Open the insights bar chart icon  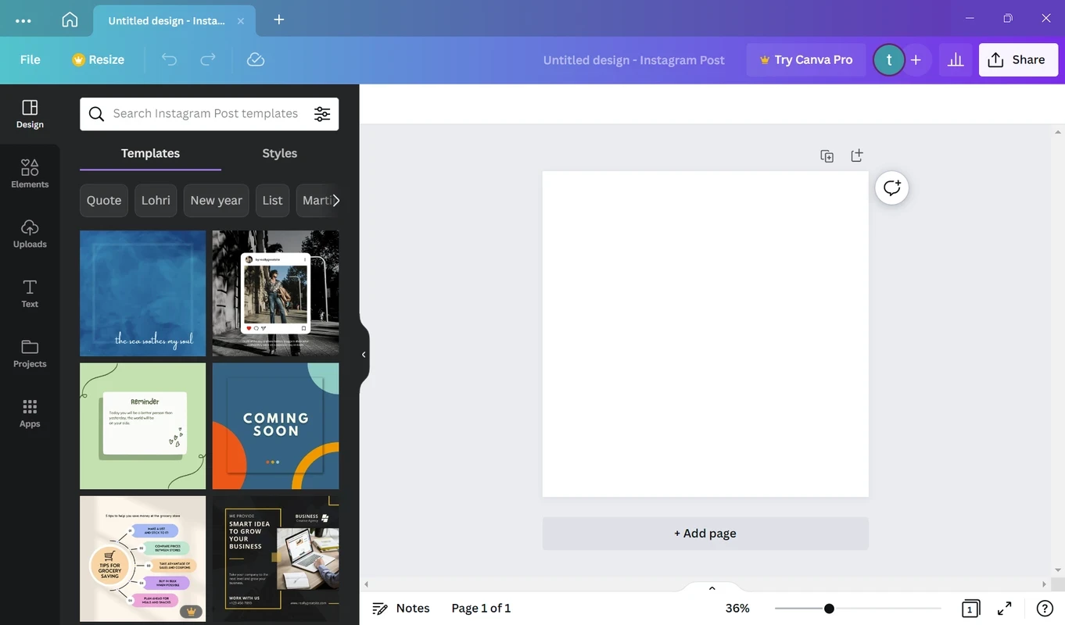(956, 59)
